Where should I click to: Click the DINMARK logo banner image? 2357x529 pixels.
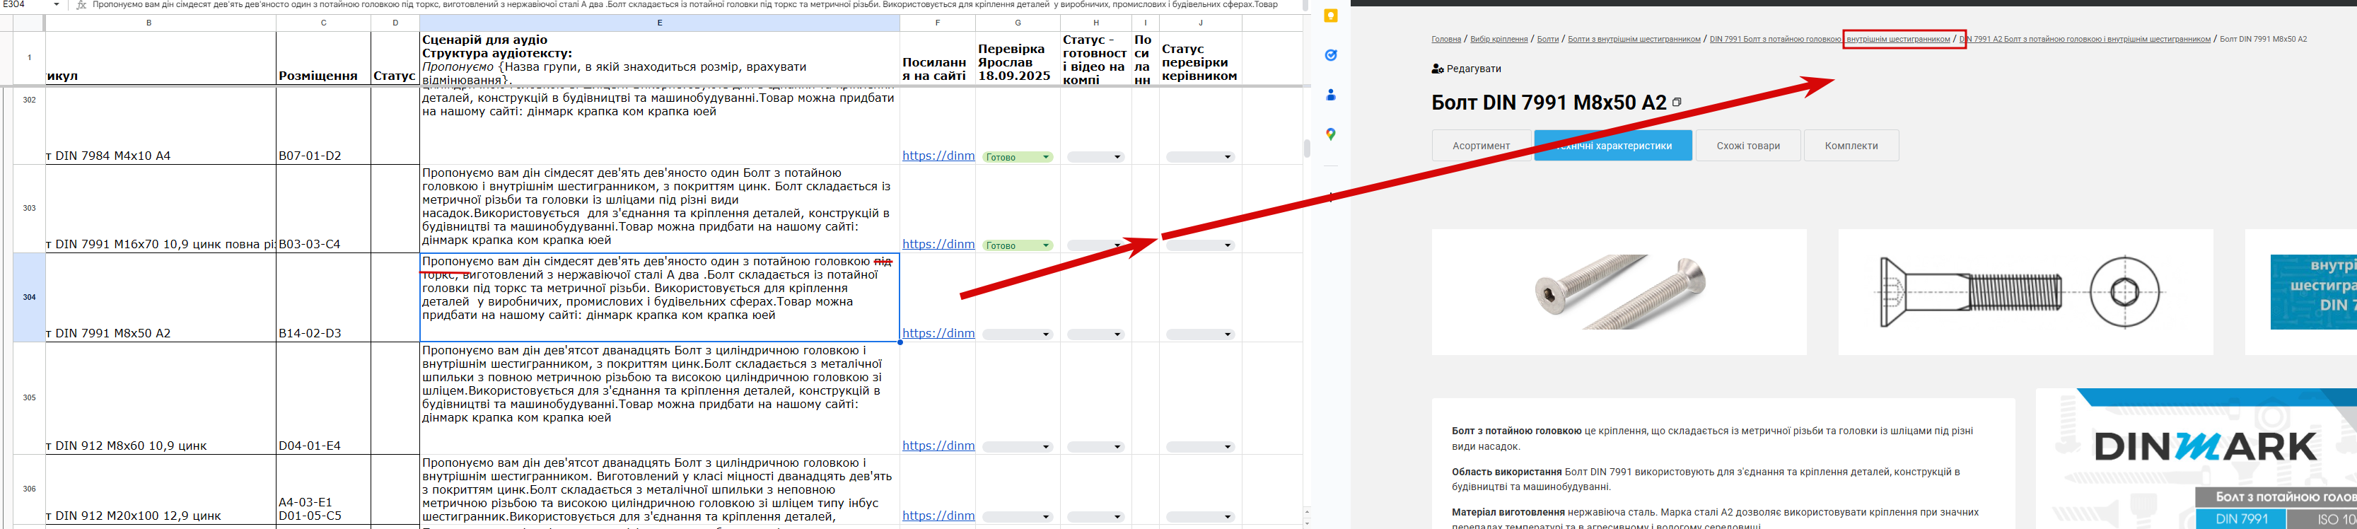[x=2205, y=447]
